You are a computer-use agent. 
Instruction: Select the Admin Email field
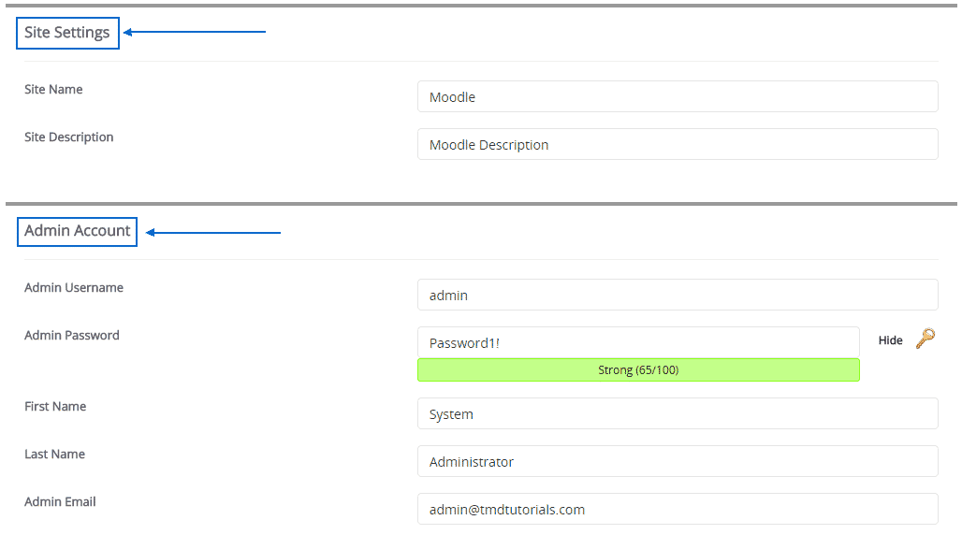(x=677, y=509)
